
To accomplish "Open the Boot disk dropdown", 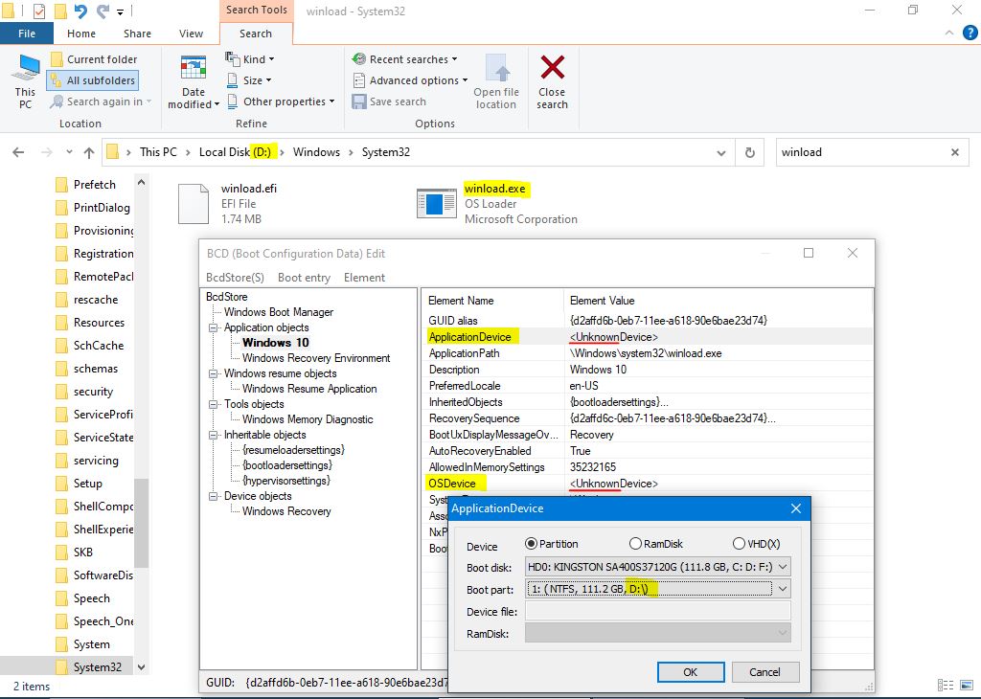I will click(x=657, y=567).
